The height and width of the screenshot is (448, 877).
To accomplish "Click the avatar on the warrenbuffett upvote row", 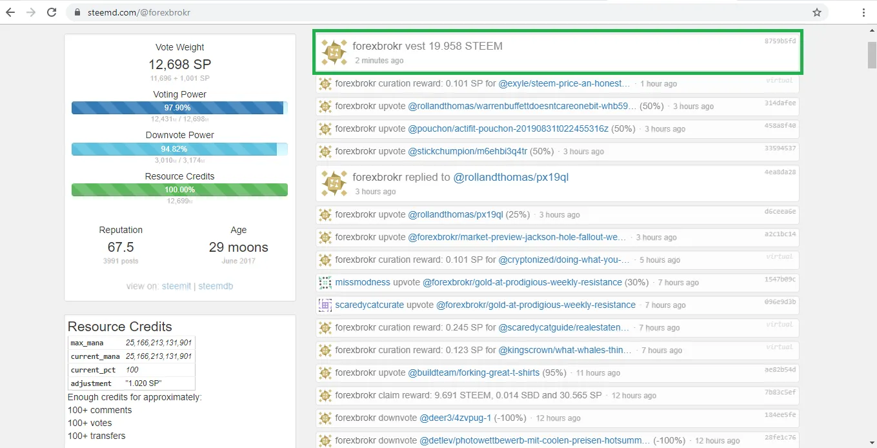I will point(325,107).
